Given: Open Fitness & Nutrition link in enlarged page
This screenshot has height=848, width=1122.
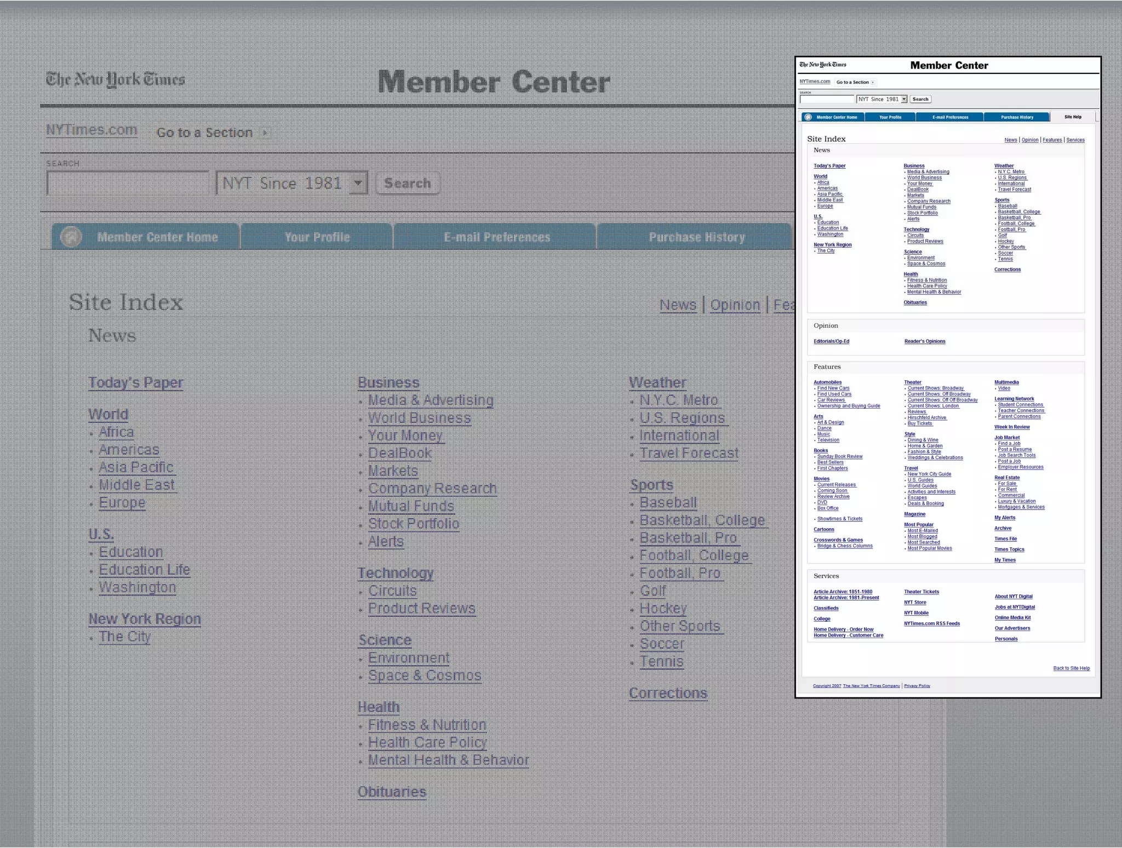Looking at the screenshot, I should 427,725.
